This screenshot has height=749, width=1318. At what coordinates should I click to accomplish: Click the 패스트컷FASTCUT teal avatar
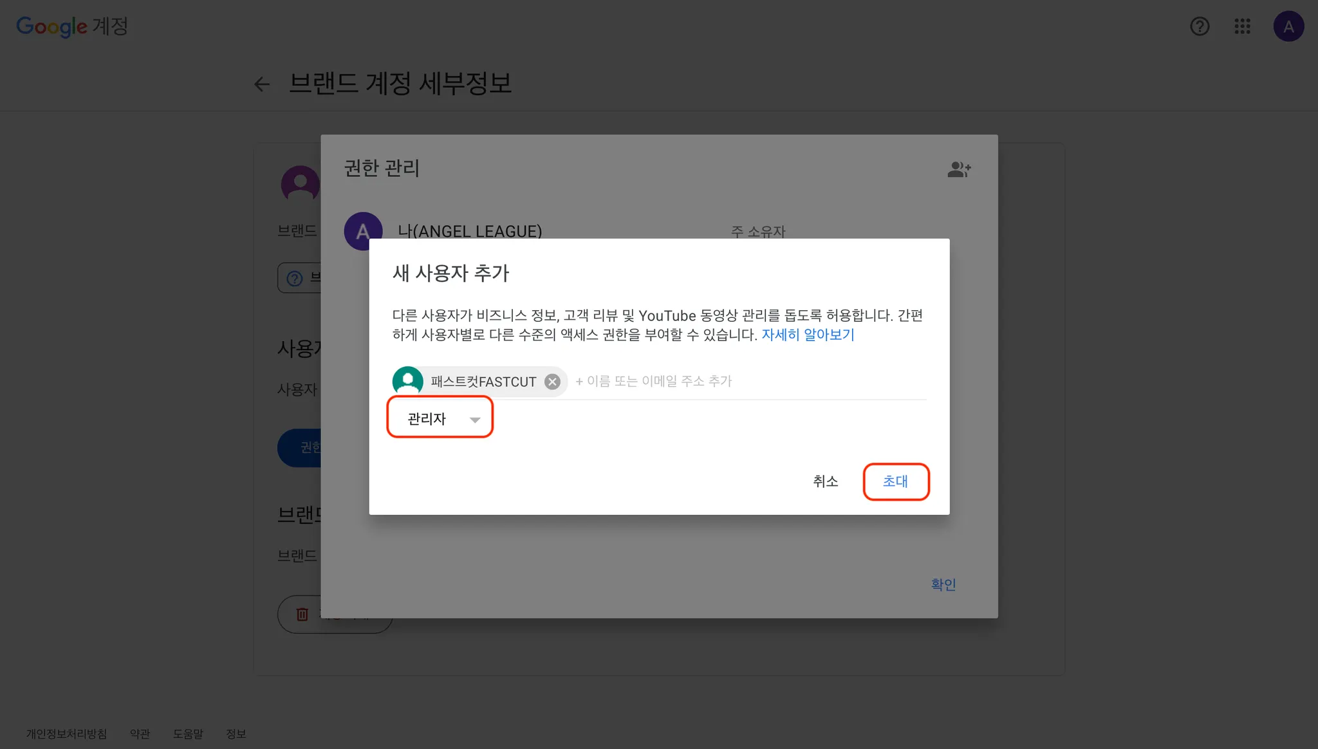coord(408,381)
